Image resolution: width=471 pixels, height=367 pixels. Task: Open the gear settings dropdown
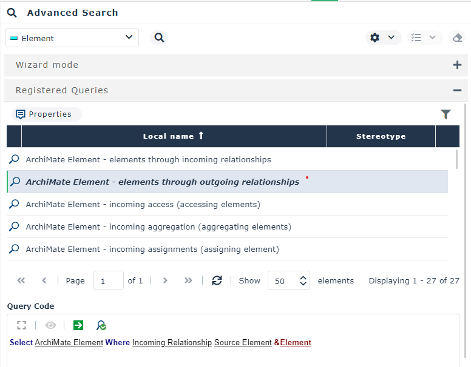(x=383, y=38)
